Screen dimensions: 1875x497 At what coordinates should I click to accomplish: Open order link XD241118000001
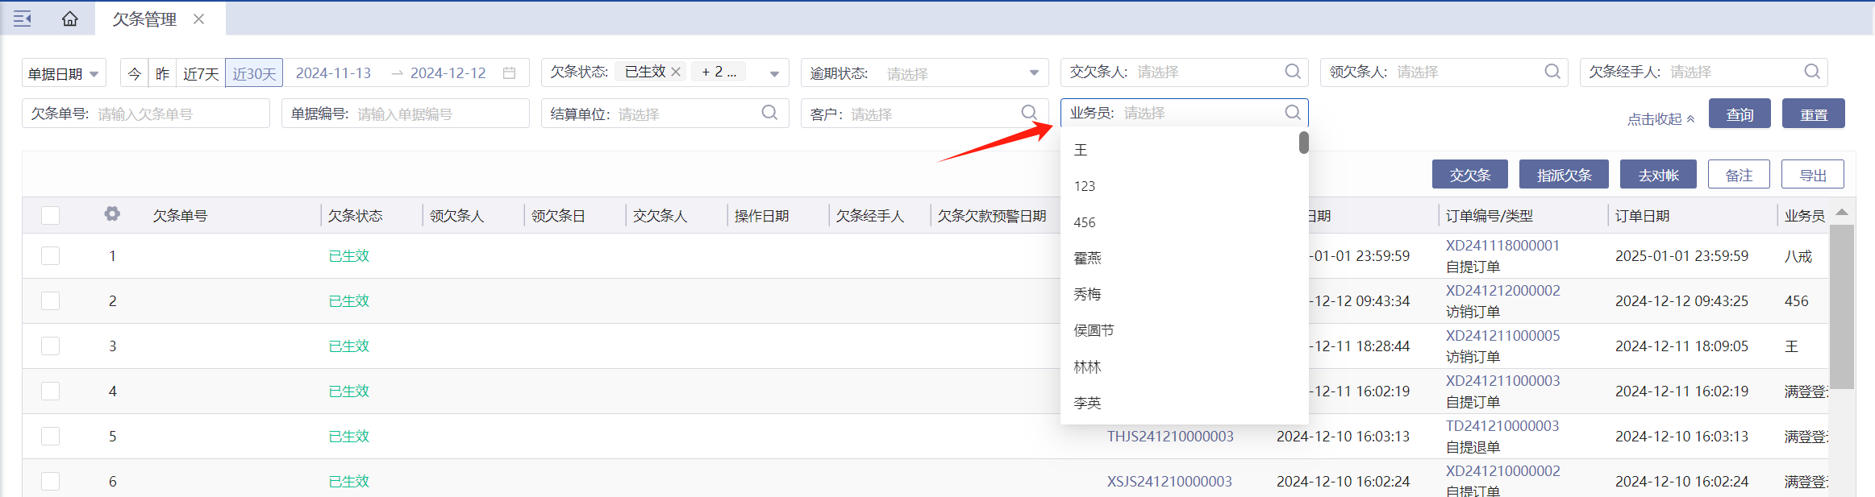1502,246
